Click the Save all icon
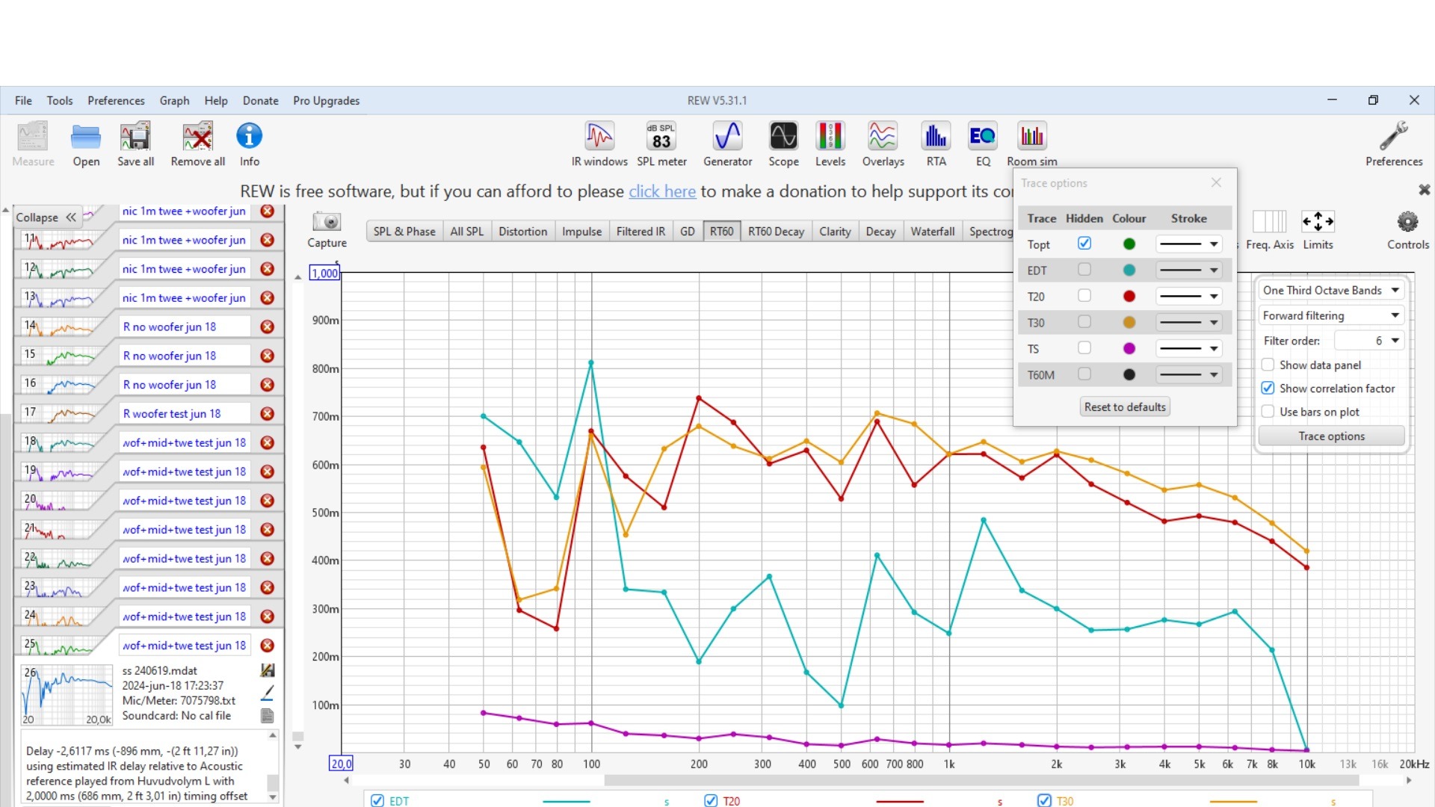The height and width of the screenshot is (807, 1435). tap(135, 144)
